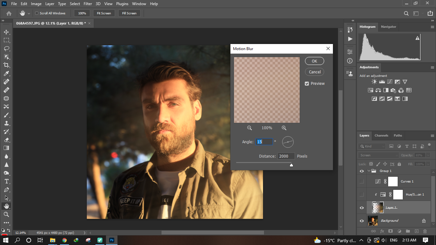Click the 100% zoom button
Viewport: 436px width, 245px height.
82,13
